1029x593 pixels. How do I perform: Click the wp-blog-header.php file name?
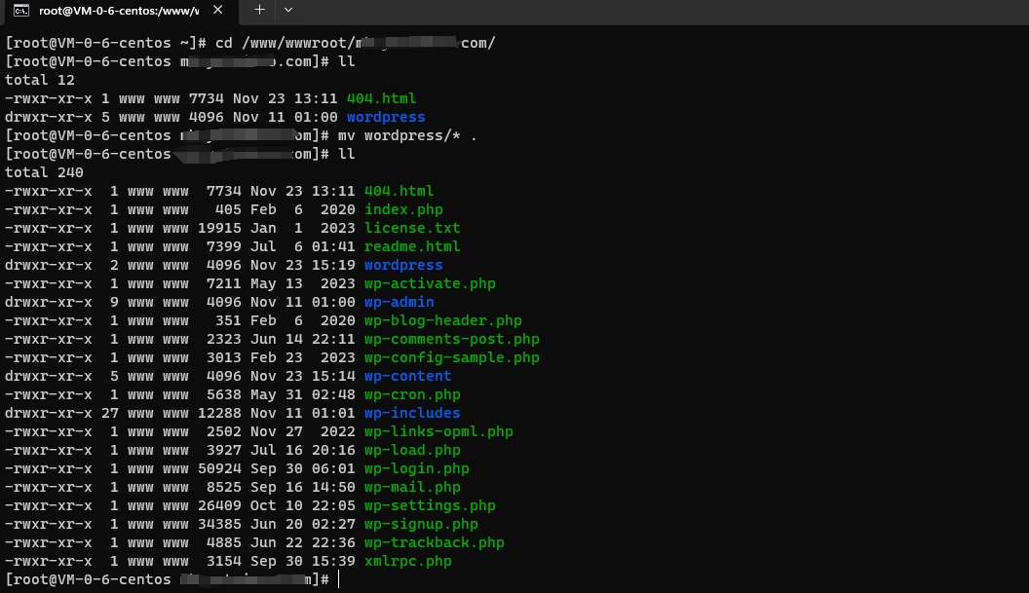tap(443, 320)
